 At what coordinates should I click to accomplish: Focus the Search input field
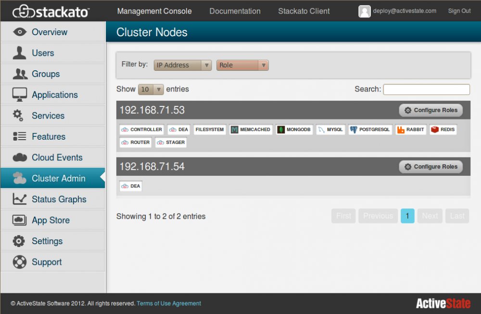pyautogui.click(x=426, y=90)
